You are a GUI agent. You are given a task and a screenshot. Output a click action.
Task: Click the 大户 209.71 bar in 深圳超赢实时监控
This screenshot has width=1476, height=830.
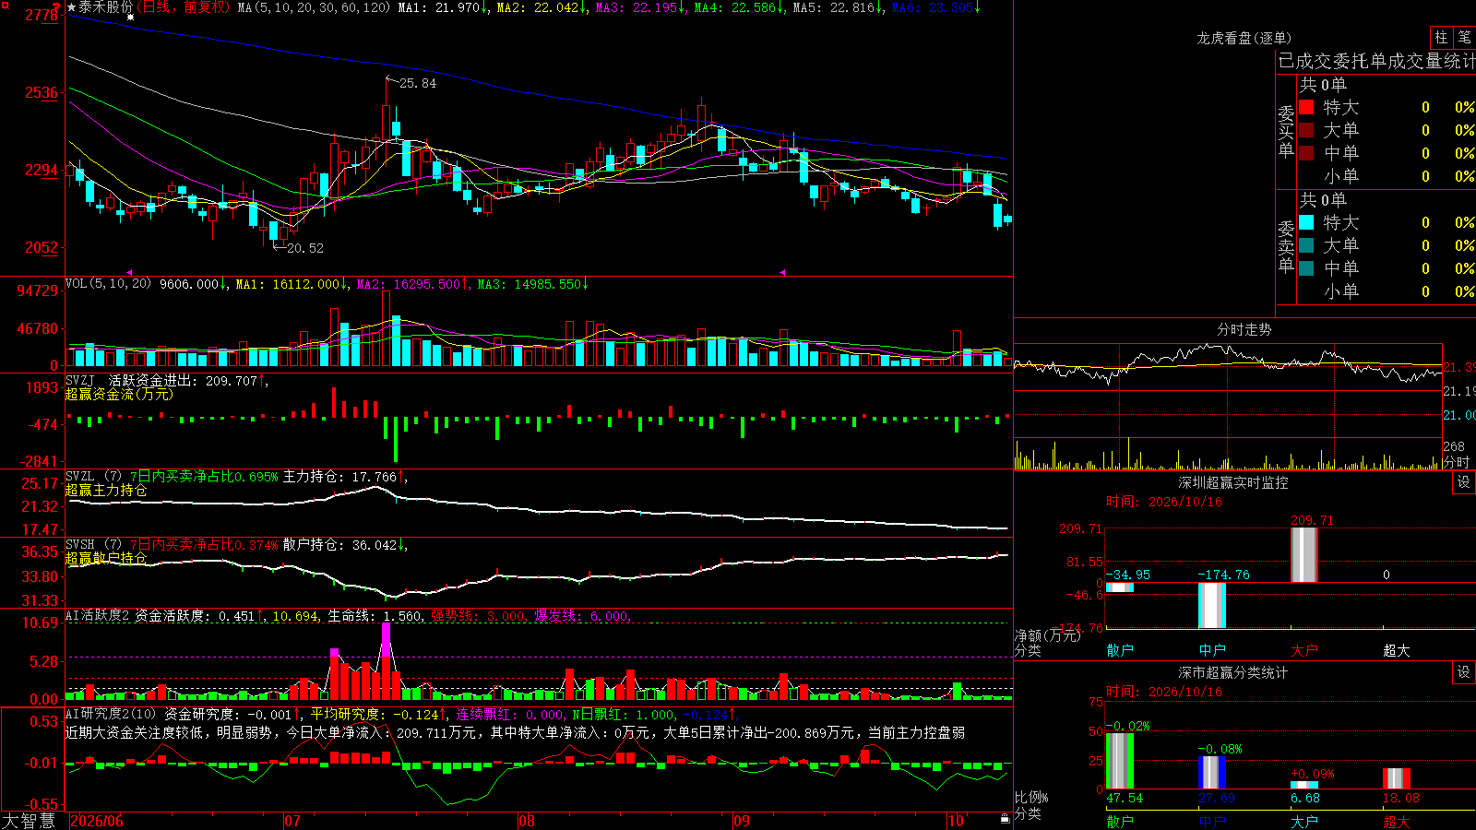(x=1304, y=554)
